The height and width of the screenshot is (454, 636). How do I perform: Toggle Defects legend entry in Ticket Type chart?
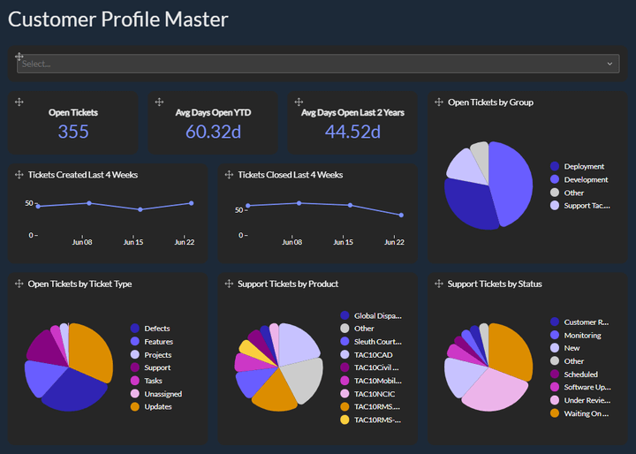pos(156,329)
